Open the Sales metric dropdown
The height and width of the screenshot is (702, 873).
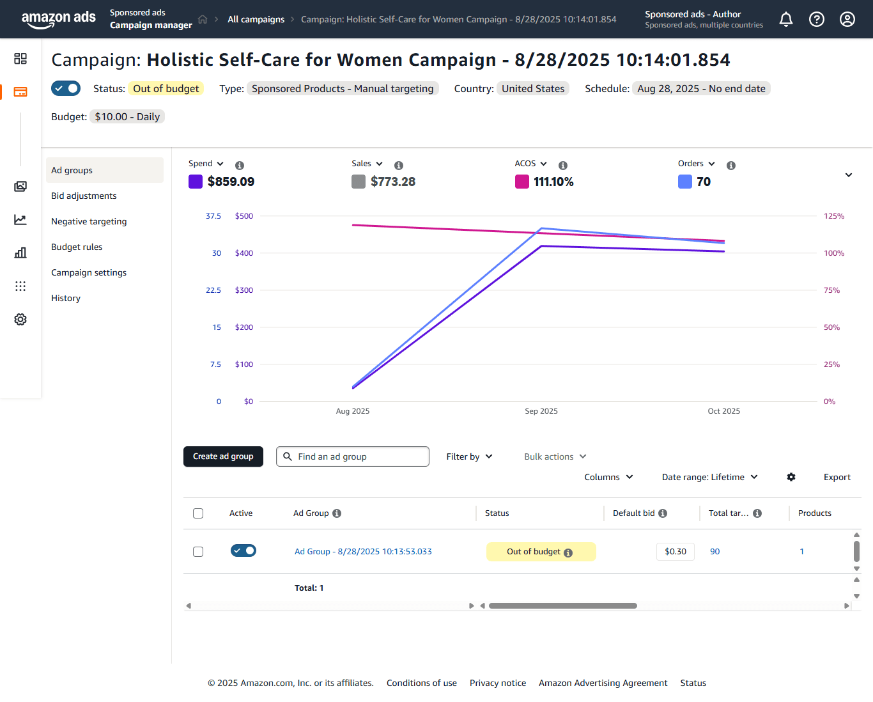point(367,164)
